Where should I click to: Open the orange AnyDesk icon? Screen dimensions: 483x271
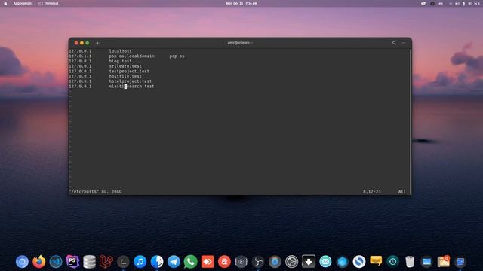(208, 262)
